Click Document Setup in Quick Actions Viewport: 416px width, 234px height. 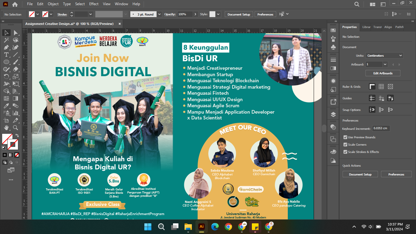click(360, 175)
